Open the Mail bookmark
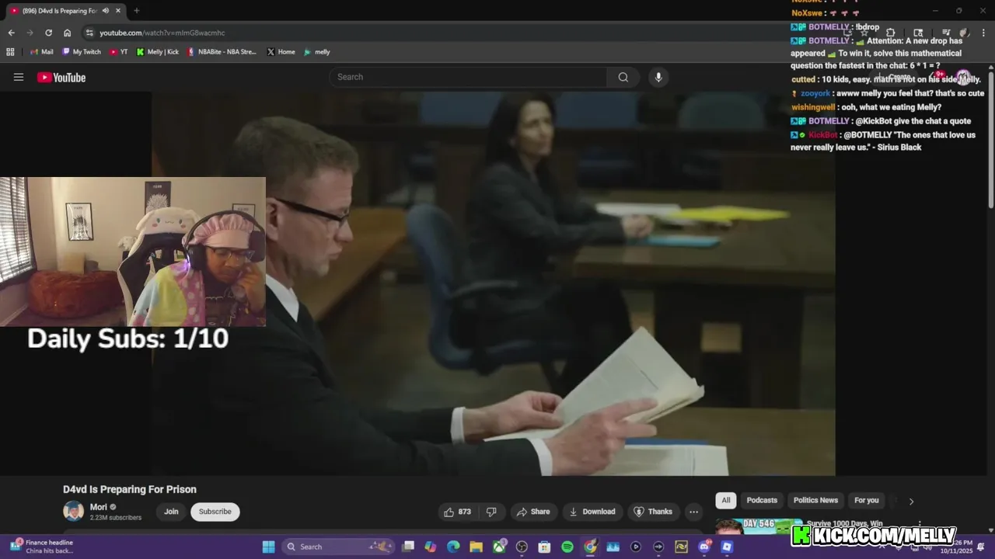Image resolution: width=995 pixels, height=559 pixels. coord(41,52)
